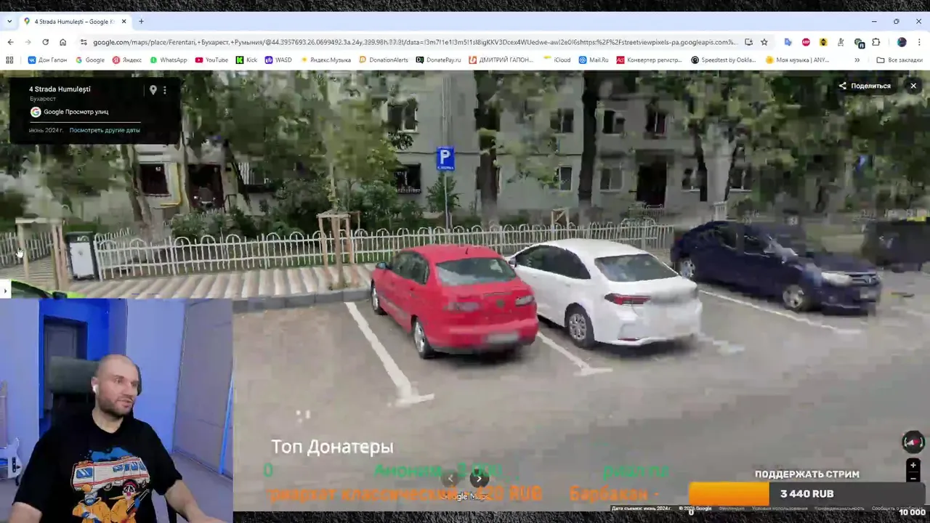Open the YouTube bookmark
Screen dimensions: 930x523
[x=211, y=60]
